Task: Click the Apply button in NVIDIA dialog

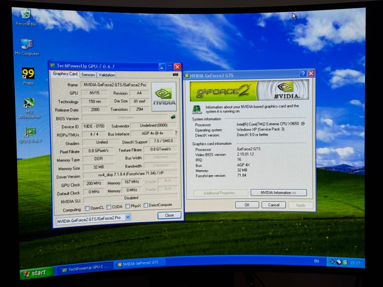Action: click(x=300, y=205)
